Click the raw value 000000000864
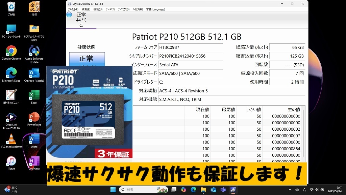This screenshot has height=195, width=346. click(x=286, y=149)
